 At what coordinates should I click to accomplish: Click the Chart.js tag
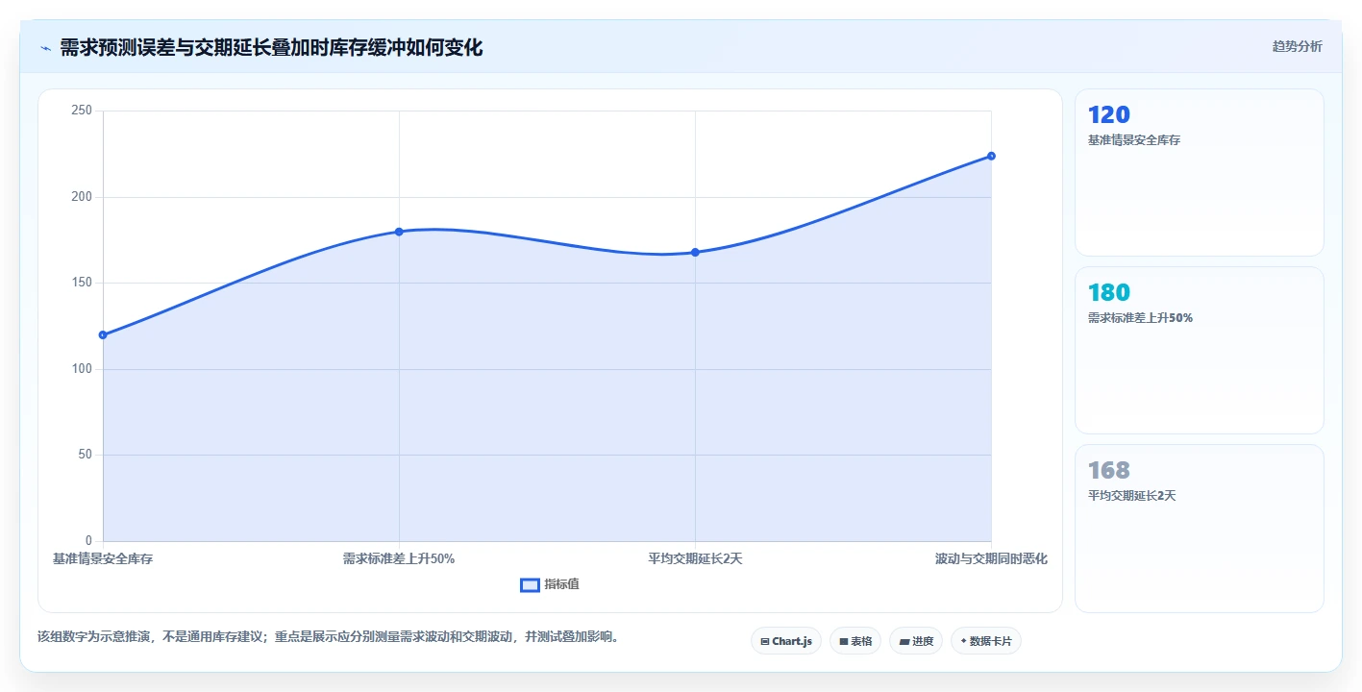coord(786,641)
